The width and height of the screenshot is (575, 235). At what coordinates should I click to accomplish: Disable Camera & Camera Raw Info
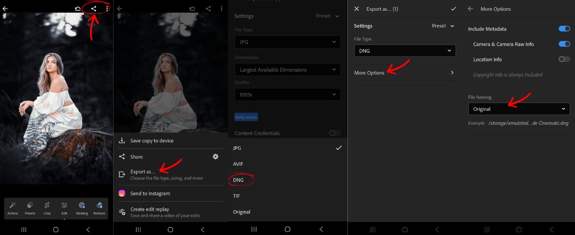pyautogui.click(x=564, y=44)
